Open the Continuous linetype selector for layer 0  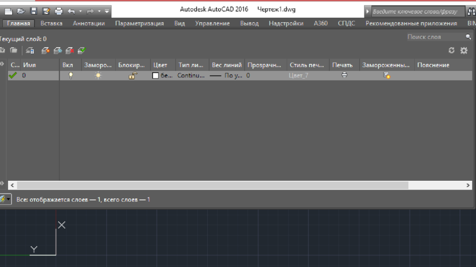pos(191,76)
